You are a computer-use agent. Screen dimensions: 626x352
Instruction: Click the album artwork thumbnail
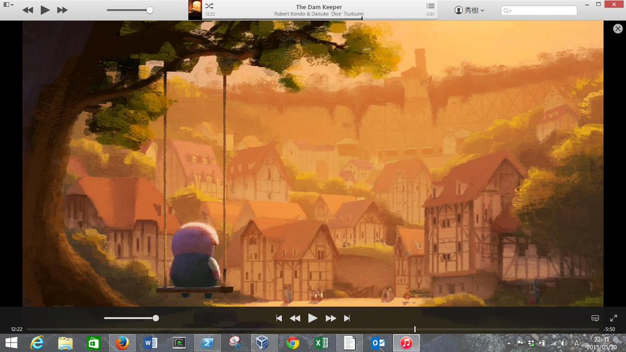click(195, 10)
